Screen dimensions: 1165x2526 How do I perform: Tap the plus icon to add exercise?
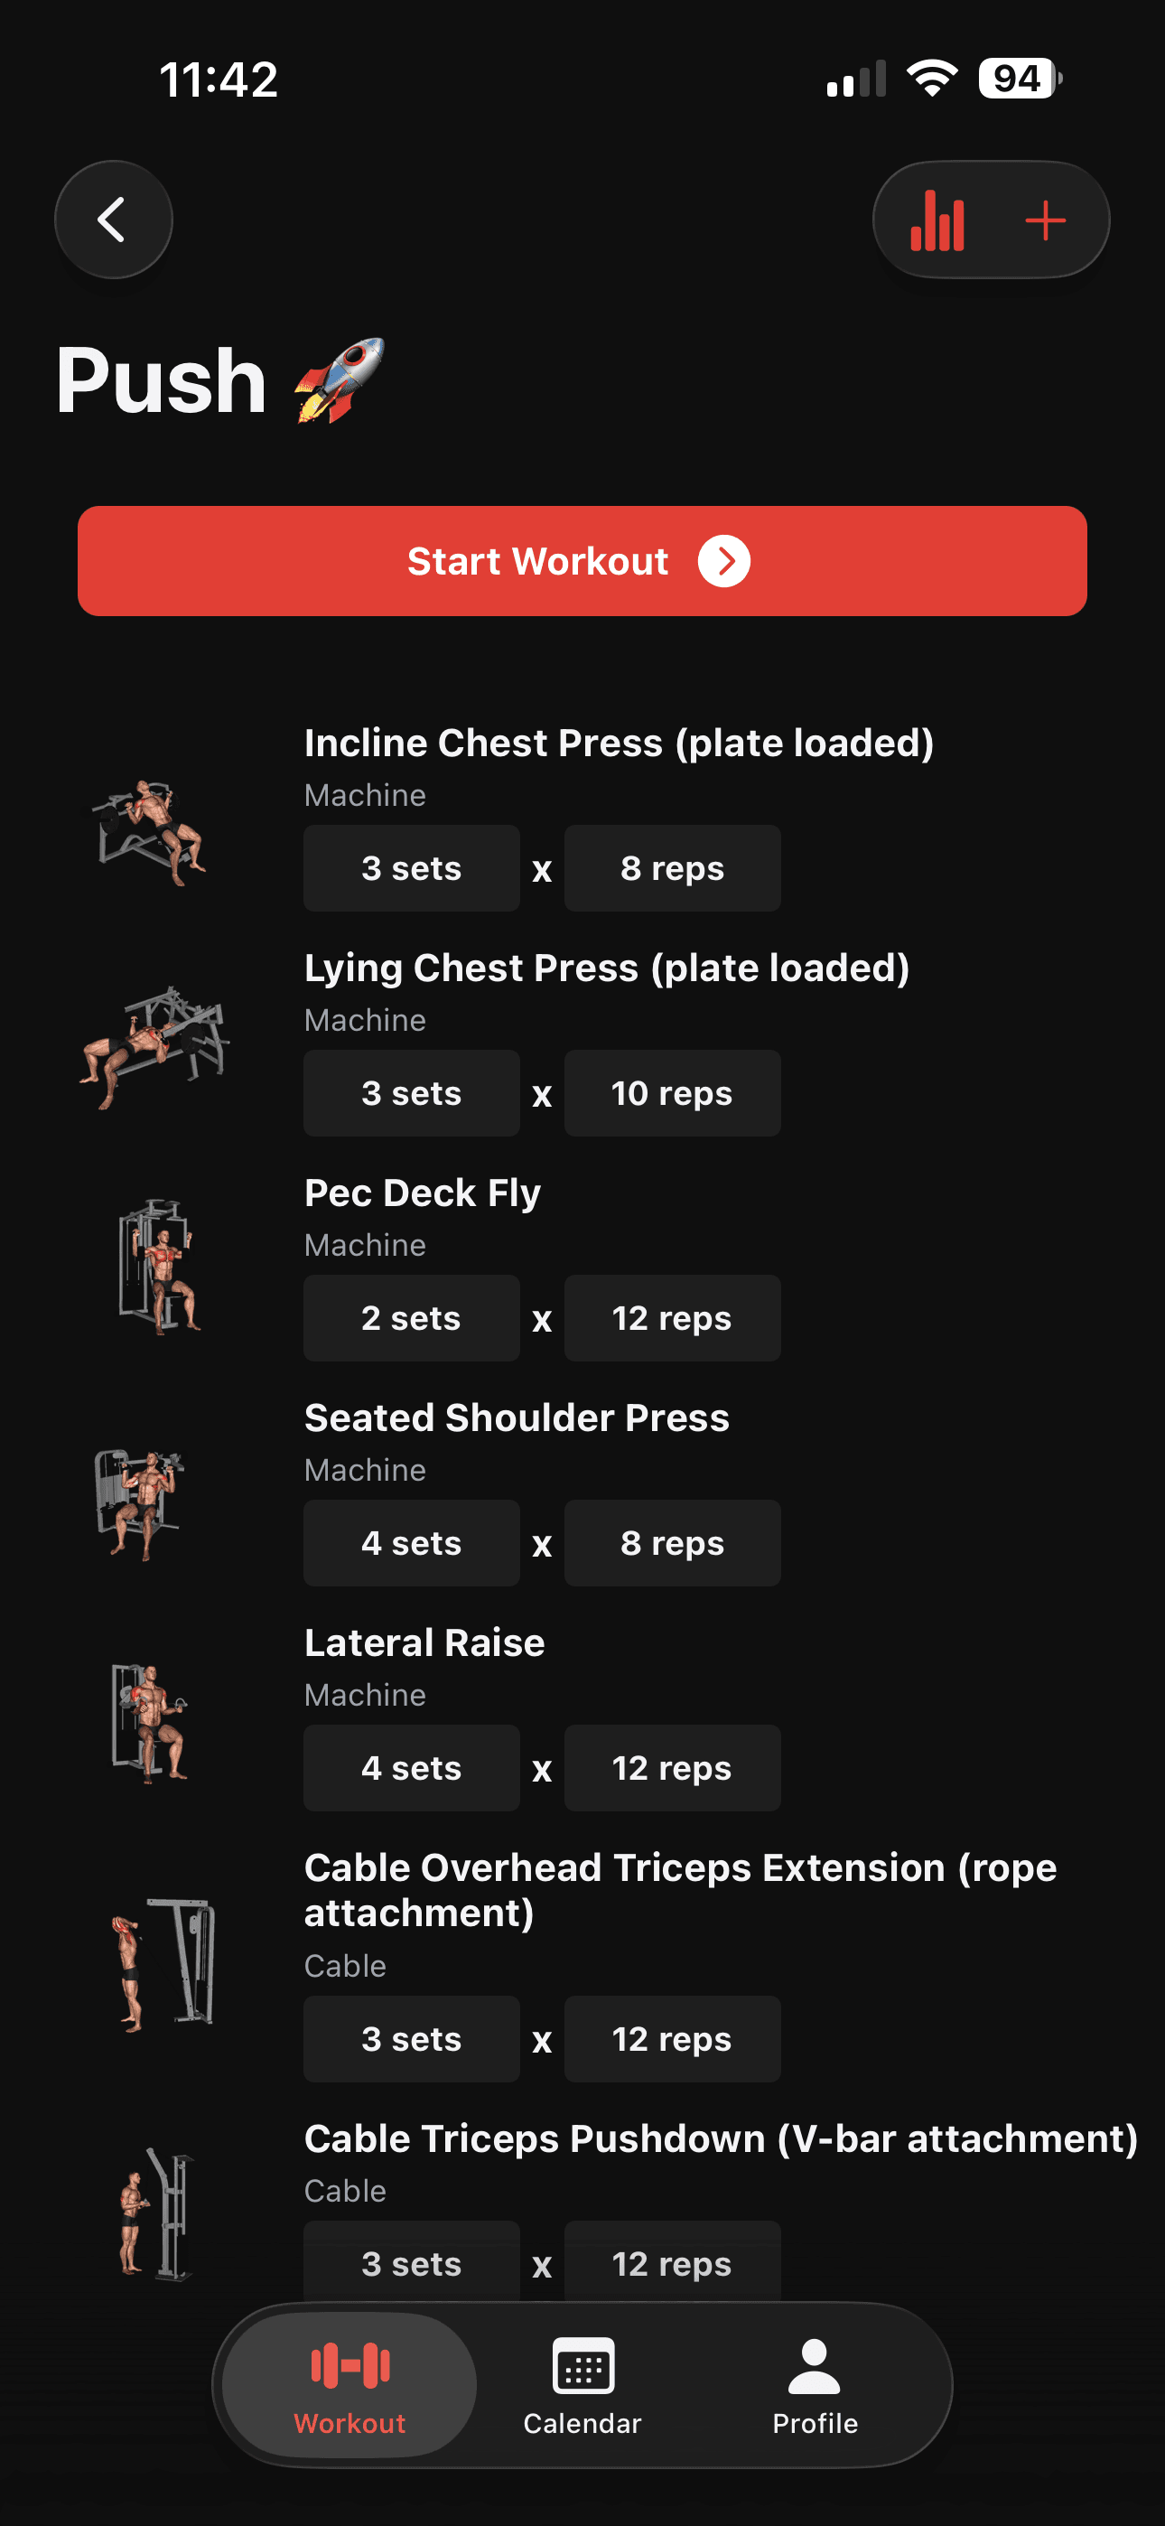click(x=1046, y=220)
